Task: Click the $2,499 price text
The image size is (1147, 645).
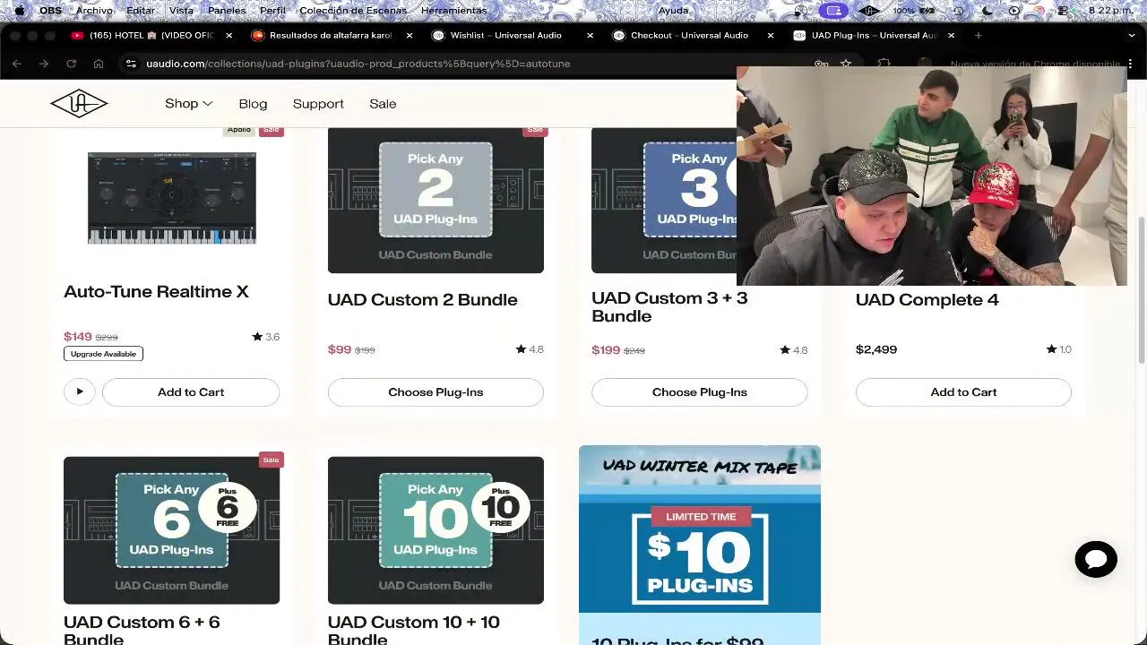Action: click(x=876, y=349)
